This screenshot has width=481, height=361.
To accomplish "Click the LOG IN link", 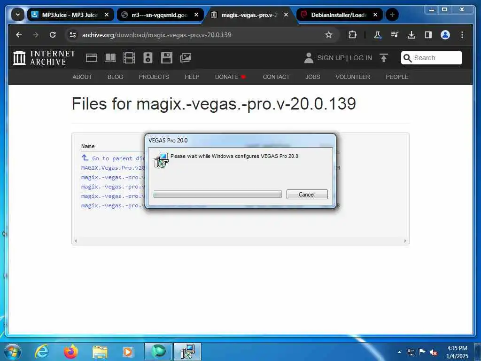I will [361, 58].
